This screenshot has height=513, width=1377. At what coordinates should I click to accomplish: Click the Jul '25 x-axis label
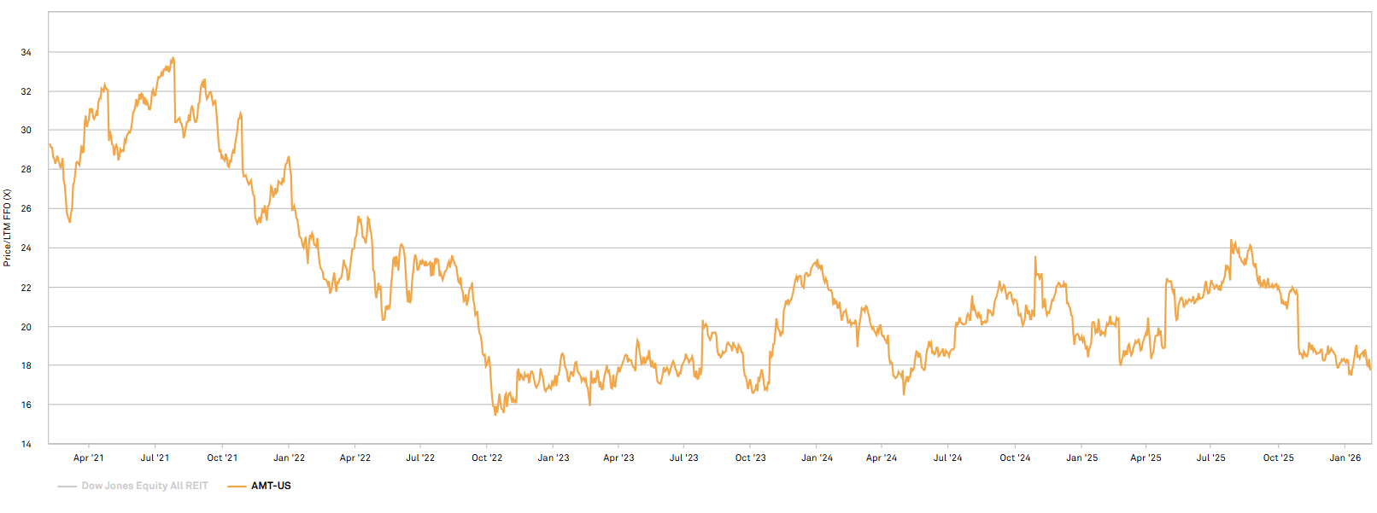[x=1210, y=458]
